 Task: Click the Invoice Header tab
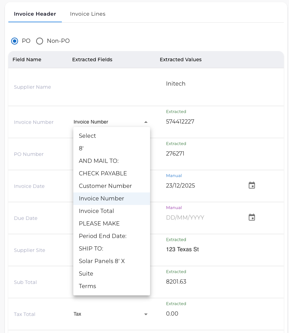point(35,14)
